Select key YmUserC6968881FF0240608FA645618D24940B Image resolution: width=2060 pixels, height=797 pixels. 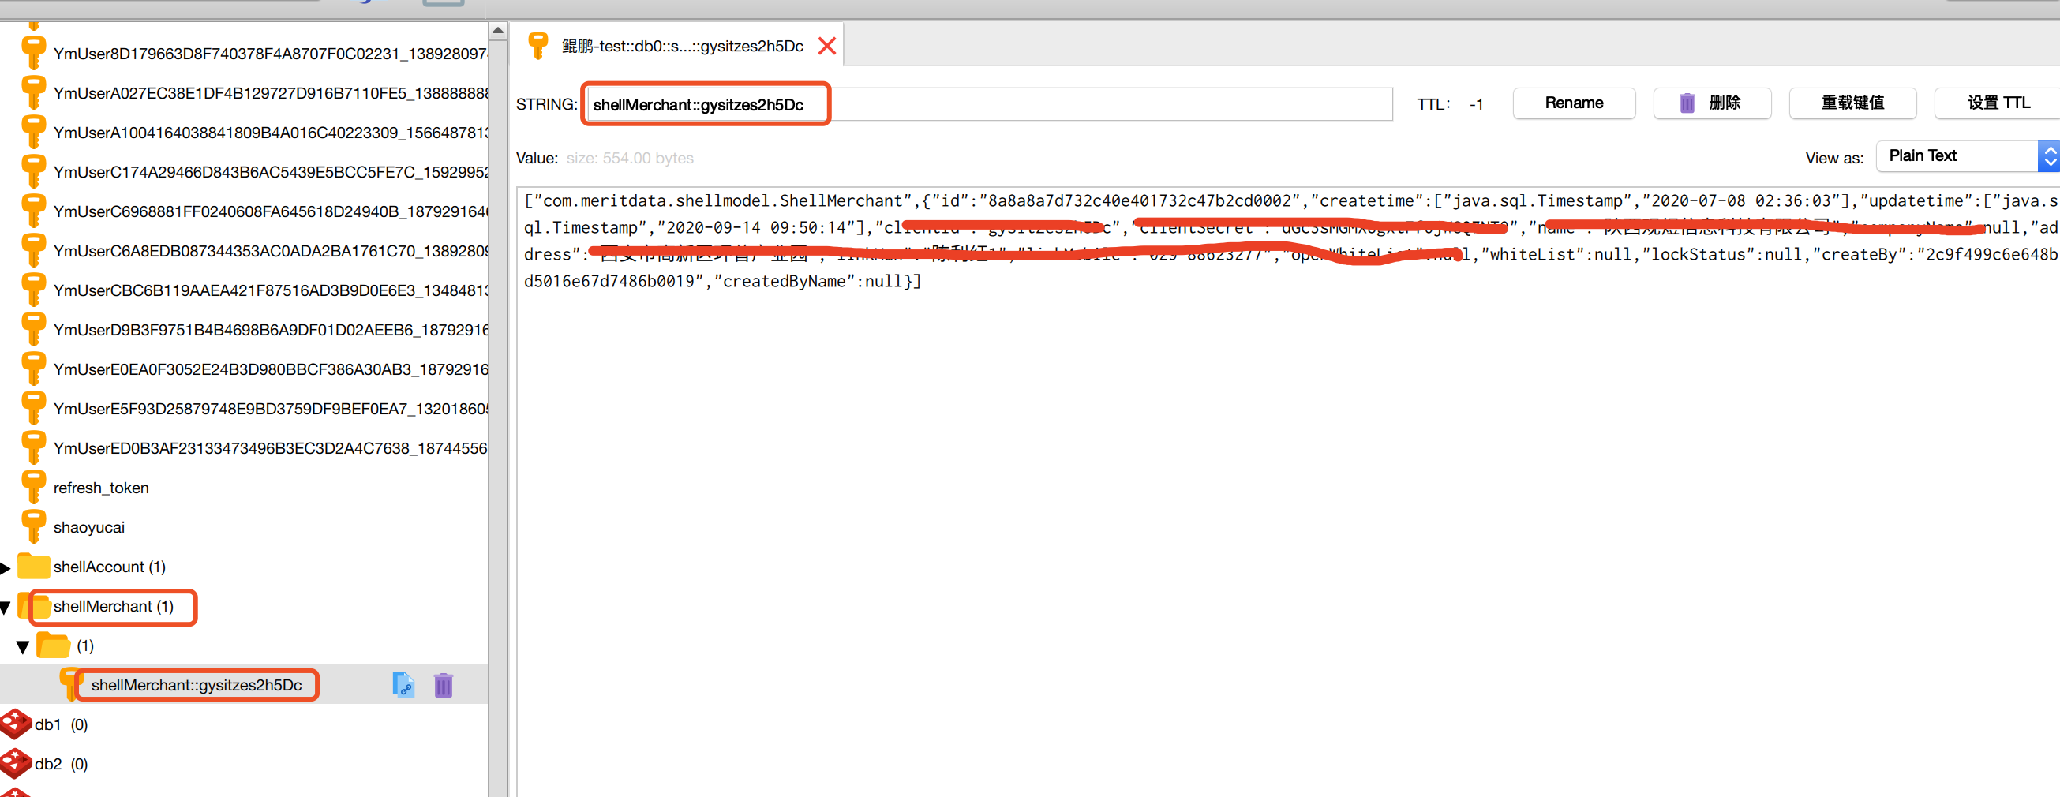click(270, 211)
